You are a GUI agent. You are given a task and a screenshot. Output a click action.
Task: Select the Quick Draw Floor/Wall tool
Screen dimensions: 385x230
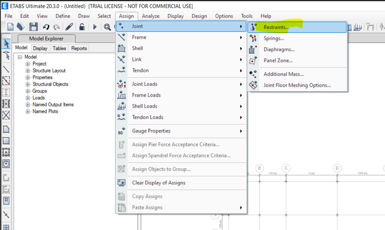tap(6, 152)
